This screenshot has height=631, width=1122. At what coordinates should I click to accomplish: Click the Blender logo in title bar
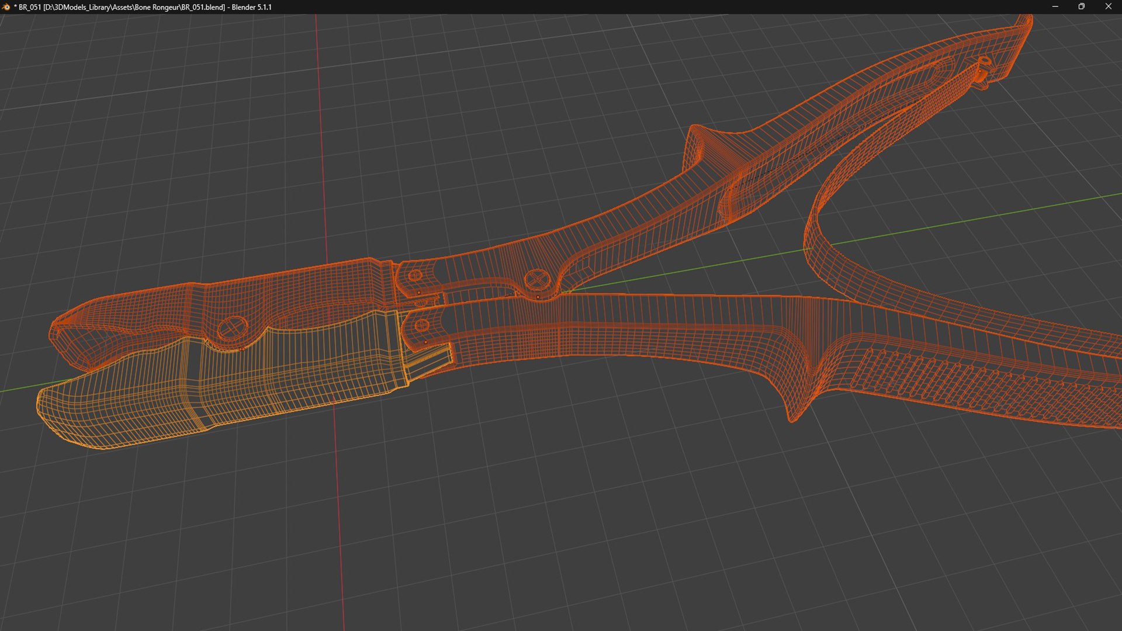[6, 7]
